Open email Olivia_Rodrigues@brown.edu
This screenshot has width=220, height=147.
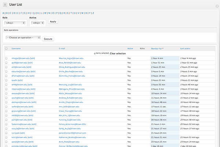72,67
